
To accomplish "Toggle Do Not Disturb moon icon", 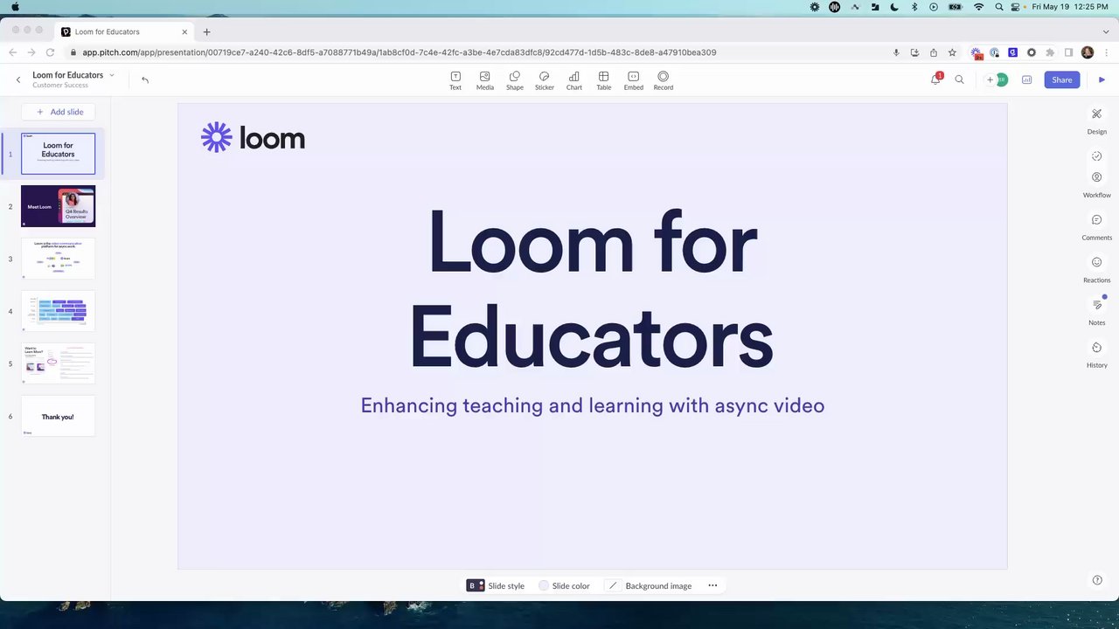I will [x=894, y=7].
